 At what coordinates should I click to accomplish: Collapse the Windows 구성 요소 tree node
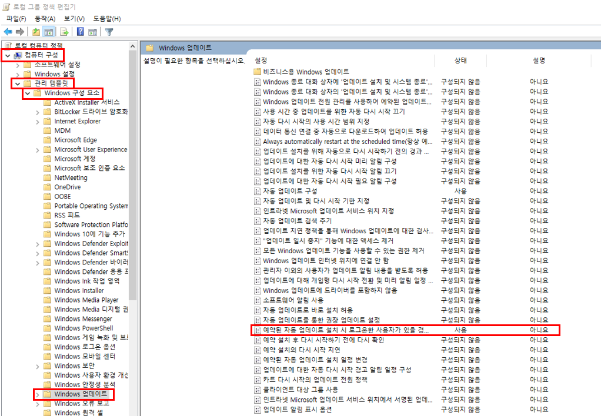pyautogui.click(x=28, y=93)
